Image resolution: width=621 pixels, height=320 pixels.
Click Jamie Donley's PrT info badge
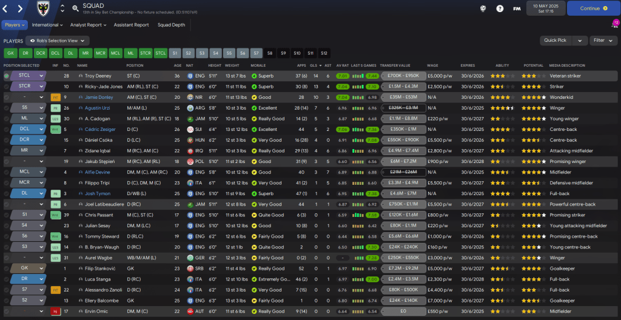click(x=55, y=97)
